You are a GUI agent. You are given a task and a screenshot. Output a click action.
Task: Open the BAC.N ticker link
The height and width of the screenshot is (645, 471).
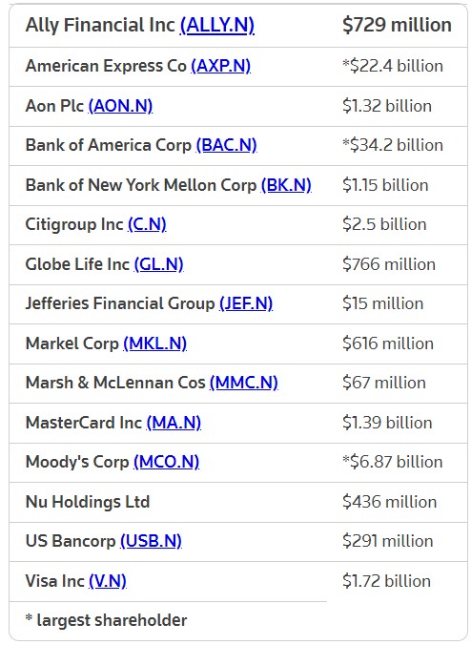(227, 145)
